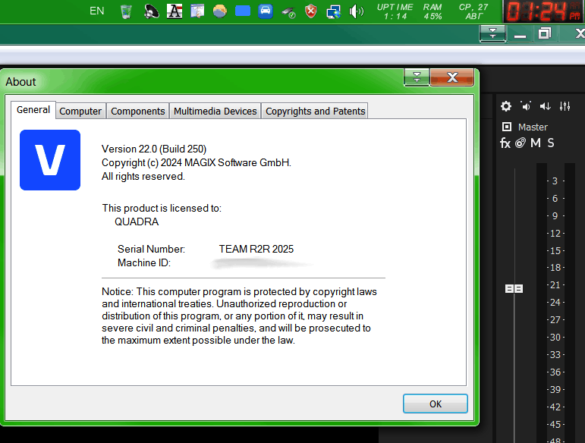
Task: Click the volume speaker tray icon
Action: click(x=357, y=11)
